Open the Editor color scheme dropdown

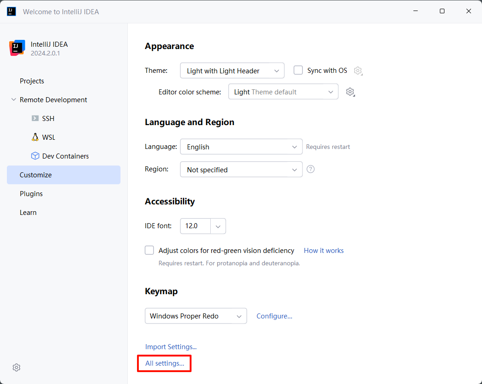pyautogui.click(x=283, y=92)
